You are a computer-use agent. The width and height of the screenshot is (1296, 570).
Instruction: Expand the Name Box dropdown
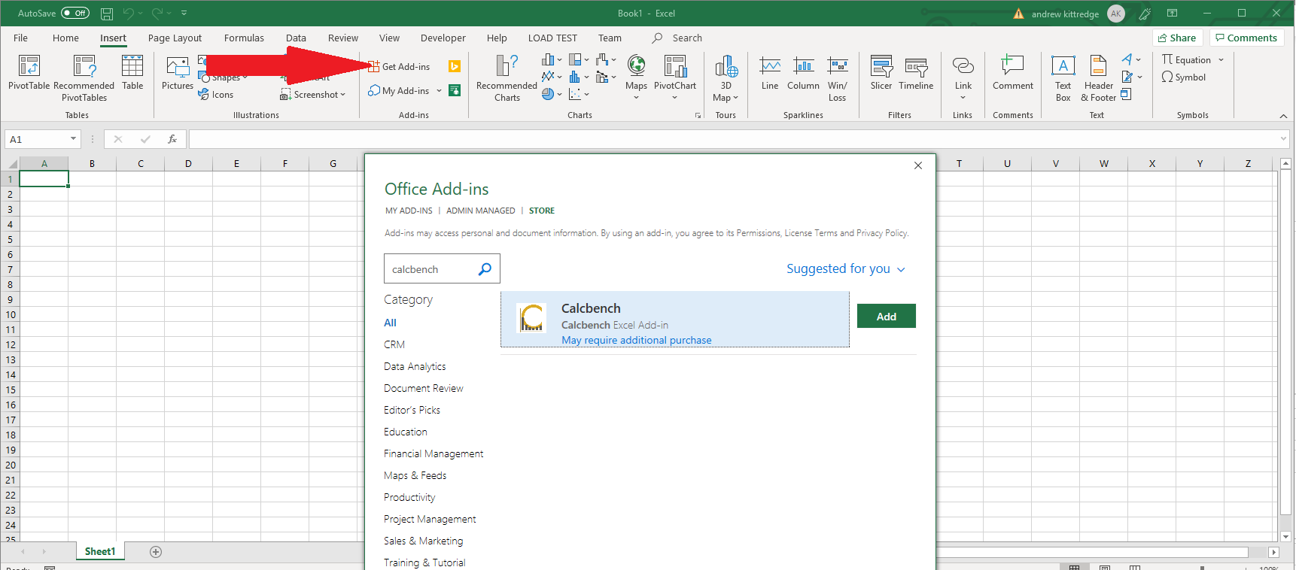73,139
